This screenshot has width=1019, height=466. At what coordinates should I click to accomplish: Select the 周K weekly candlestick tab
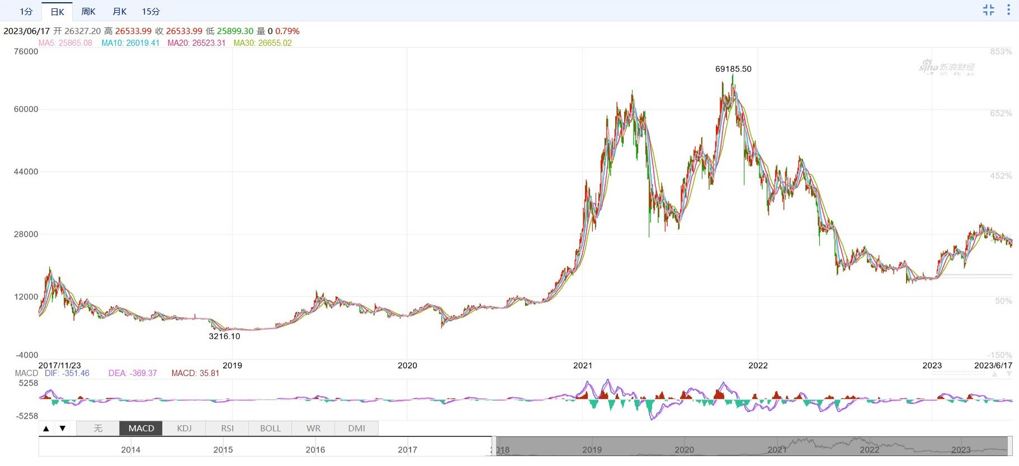click(x=88, y=11)
